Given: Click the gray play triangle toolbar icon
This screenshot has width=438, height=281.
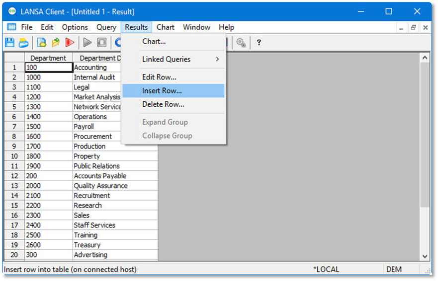Looking at the screenshot, I should coord(88,42).
